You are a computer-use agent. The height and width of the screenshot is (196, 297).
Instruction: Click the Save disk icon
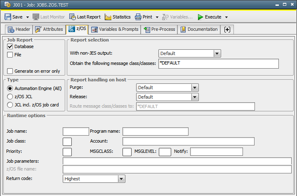coord(8,17)
